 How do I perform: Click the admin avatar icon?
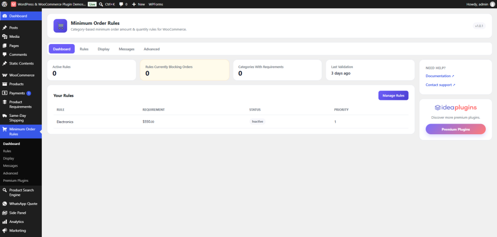492,4
